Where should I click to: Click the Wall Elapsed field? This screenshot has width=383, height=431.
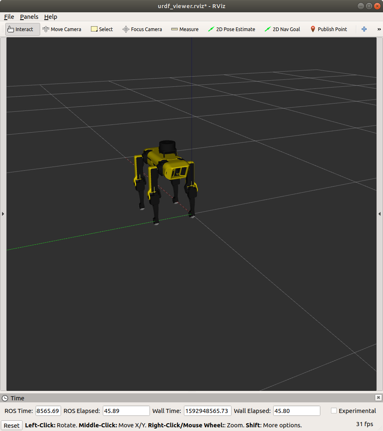tap(297, 411)
